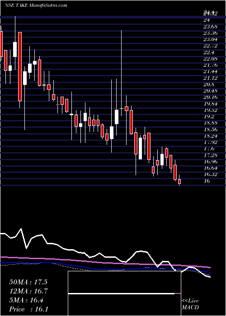This screenshot has height=316, width=226.
Task: Click the 18.56 price axis label
Action: click(x=210, y=129)
